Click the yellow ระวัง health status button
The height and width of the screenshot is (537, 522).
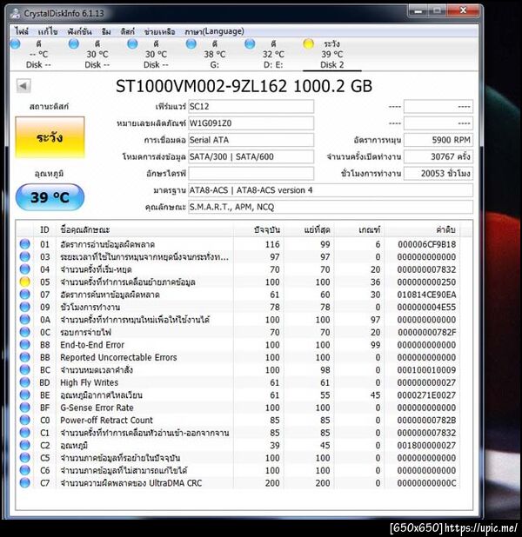click(x=50, y=137)
